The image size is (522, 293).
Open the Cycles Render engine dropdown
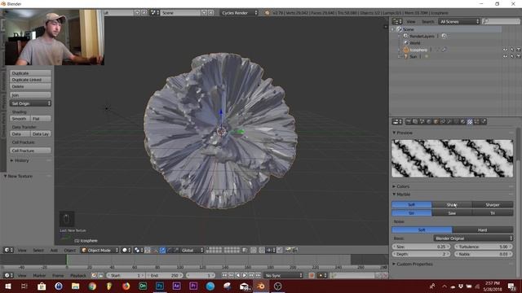239,13
